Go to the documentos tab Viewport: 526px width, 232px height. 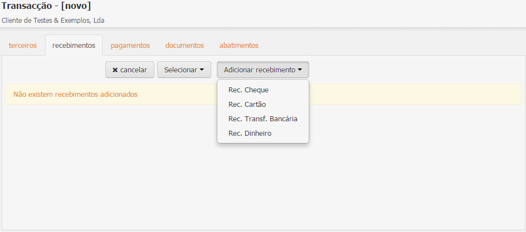(184, 46)
